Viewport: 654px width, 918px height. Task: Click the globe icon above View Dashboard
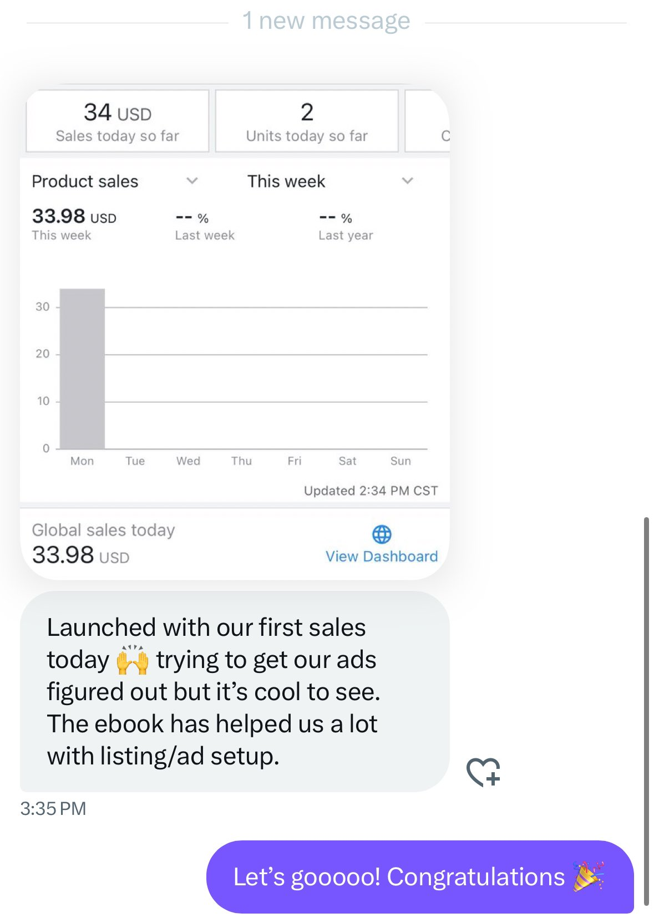click(382, 534)
